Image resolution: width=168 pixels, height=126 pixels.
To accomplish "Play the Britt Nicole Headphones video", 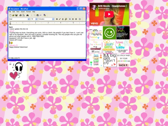I will (109, 14).
